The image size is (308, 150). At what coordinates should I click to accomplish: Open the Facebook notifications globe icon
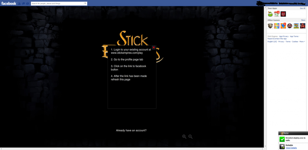point(27,4)
